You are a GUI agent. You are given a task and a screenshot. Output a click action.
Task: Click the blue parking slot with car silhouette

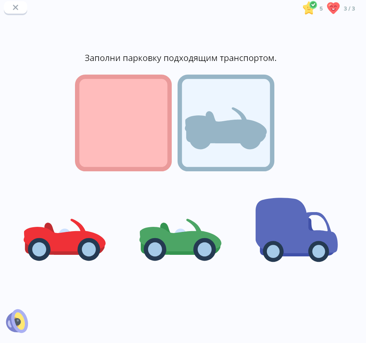tap(226, 123)
